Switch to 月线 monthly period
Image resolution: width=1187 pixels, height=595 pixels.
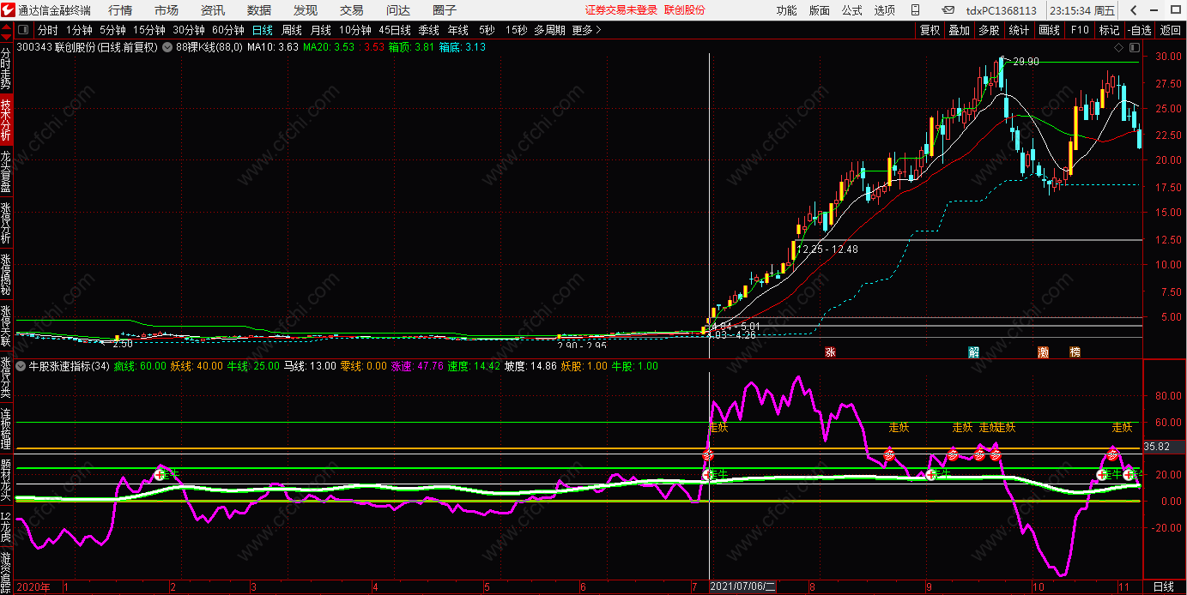(321, 30)
